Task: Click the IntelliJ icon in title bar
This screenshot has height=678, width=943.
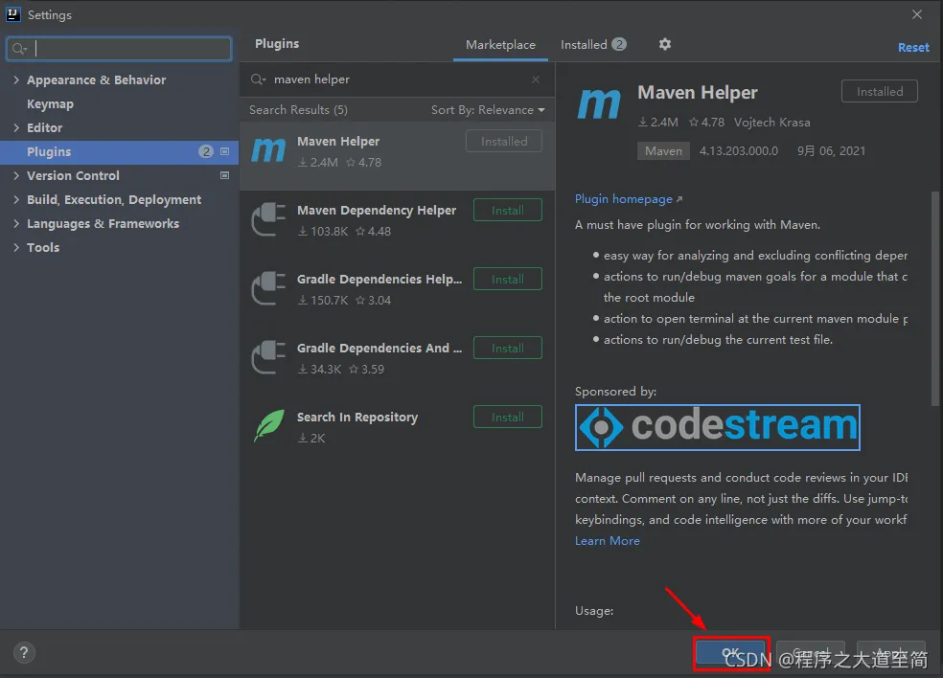Action: (12, 14)
